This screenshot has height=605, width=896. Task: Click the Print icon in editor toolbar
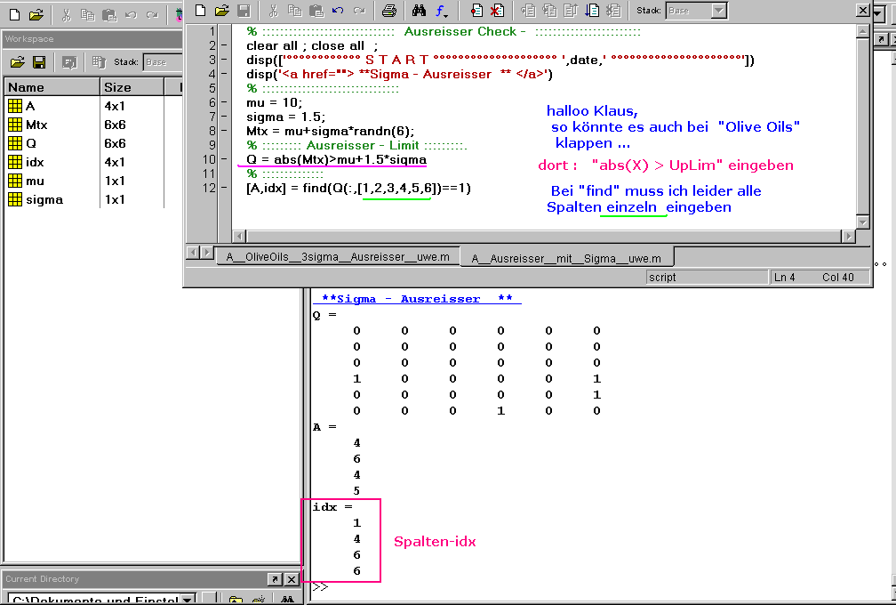coord(388,11)
